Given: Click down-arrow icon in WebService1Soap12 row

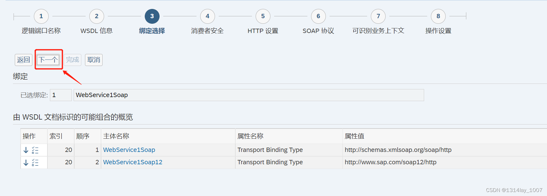Looking at the screenshot, I should tap(26, 162).
